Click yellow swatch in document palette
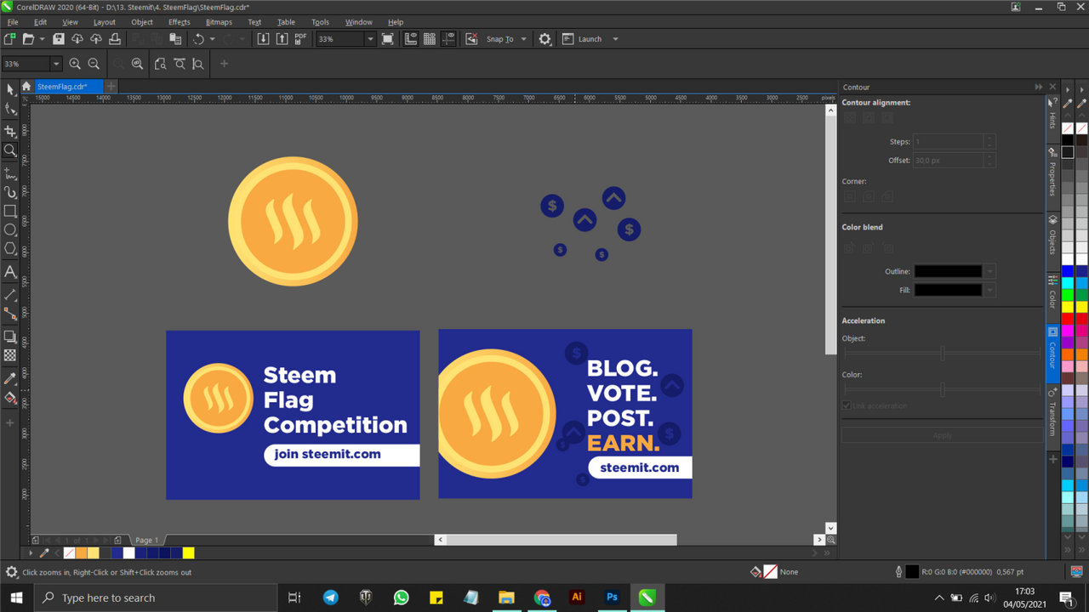Image resolution: width=1089 pixels, height=612 pixels. 189,552
